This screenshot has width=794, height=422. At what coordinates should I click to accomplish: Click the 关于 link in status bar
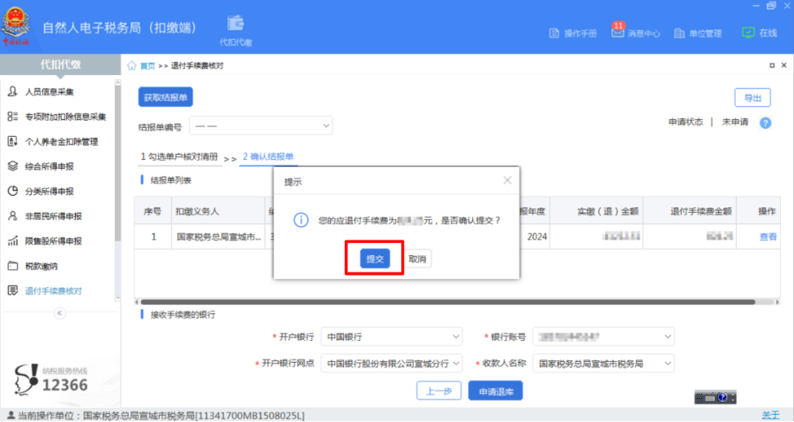pyautogui.click(x=770, y=415)
